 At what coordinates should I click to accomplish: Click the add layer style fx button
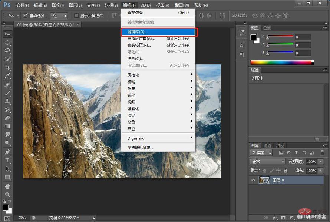(274, 218)
